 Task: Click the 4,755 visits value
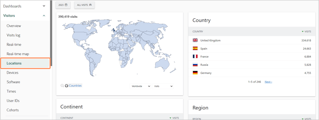(x=308, y=73)
